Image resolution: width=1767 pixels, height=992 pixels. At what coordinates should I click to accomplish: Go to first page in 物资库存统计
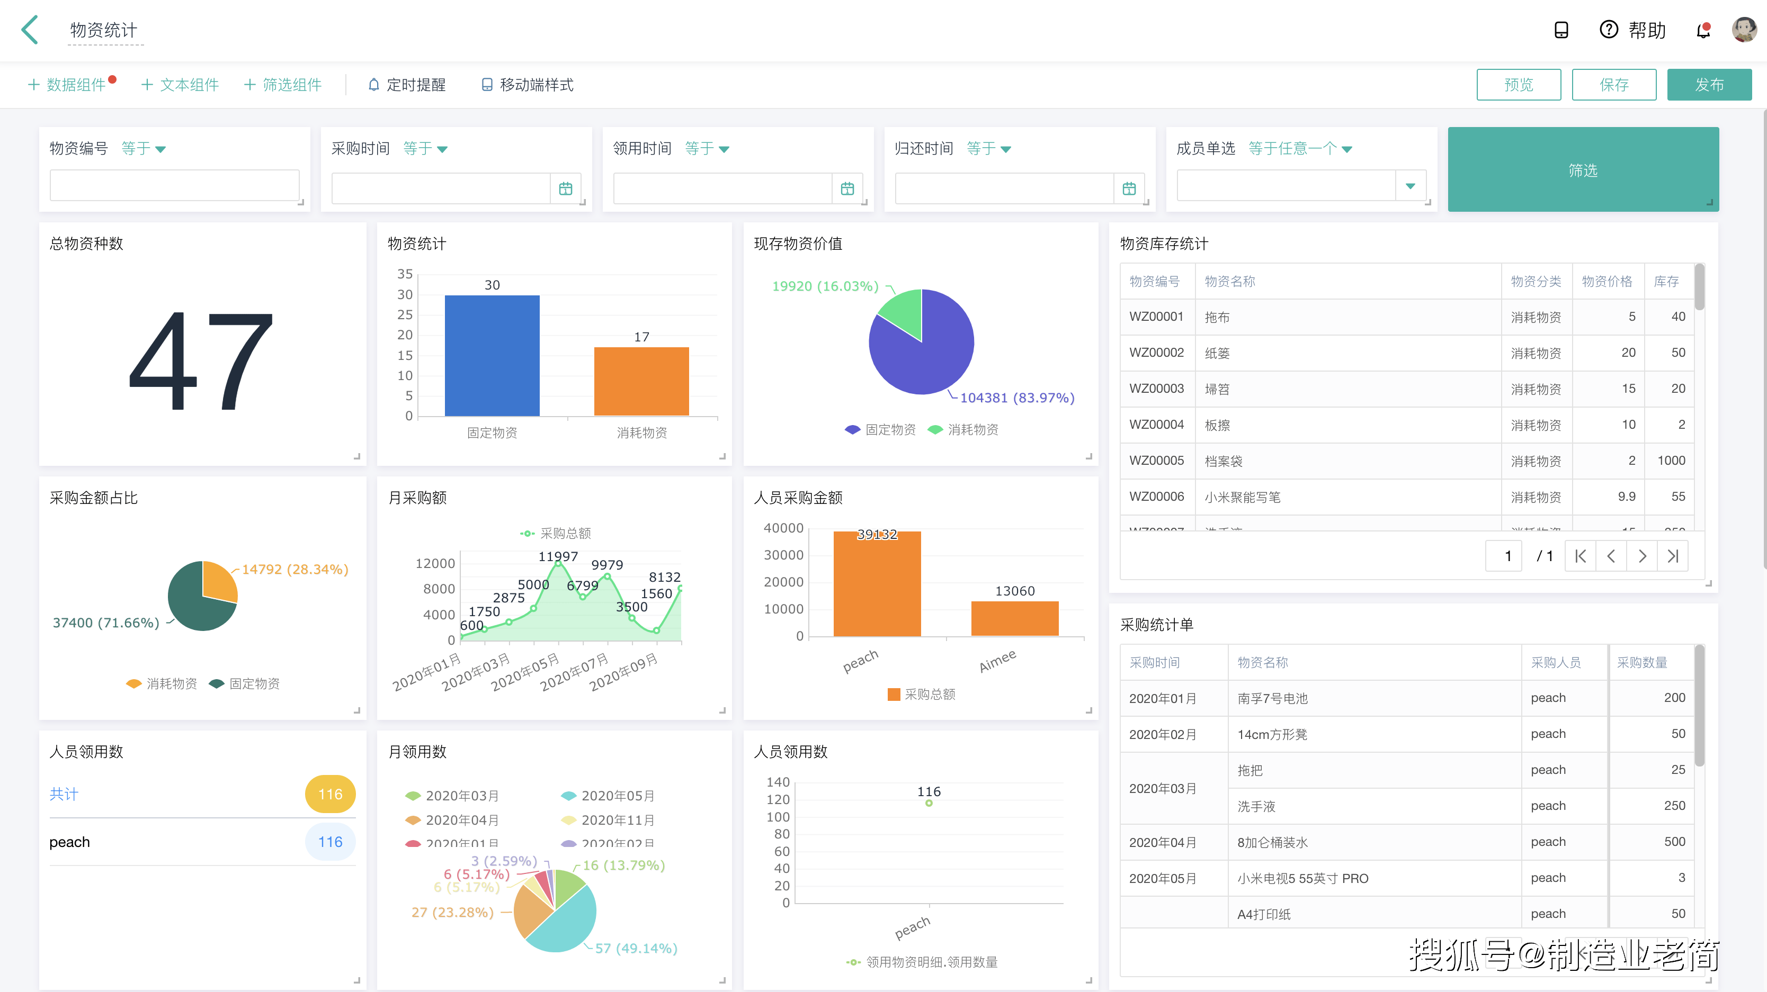1581,556
